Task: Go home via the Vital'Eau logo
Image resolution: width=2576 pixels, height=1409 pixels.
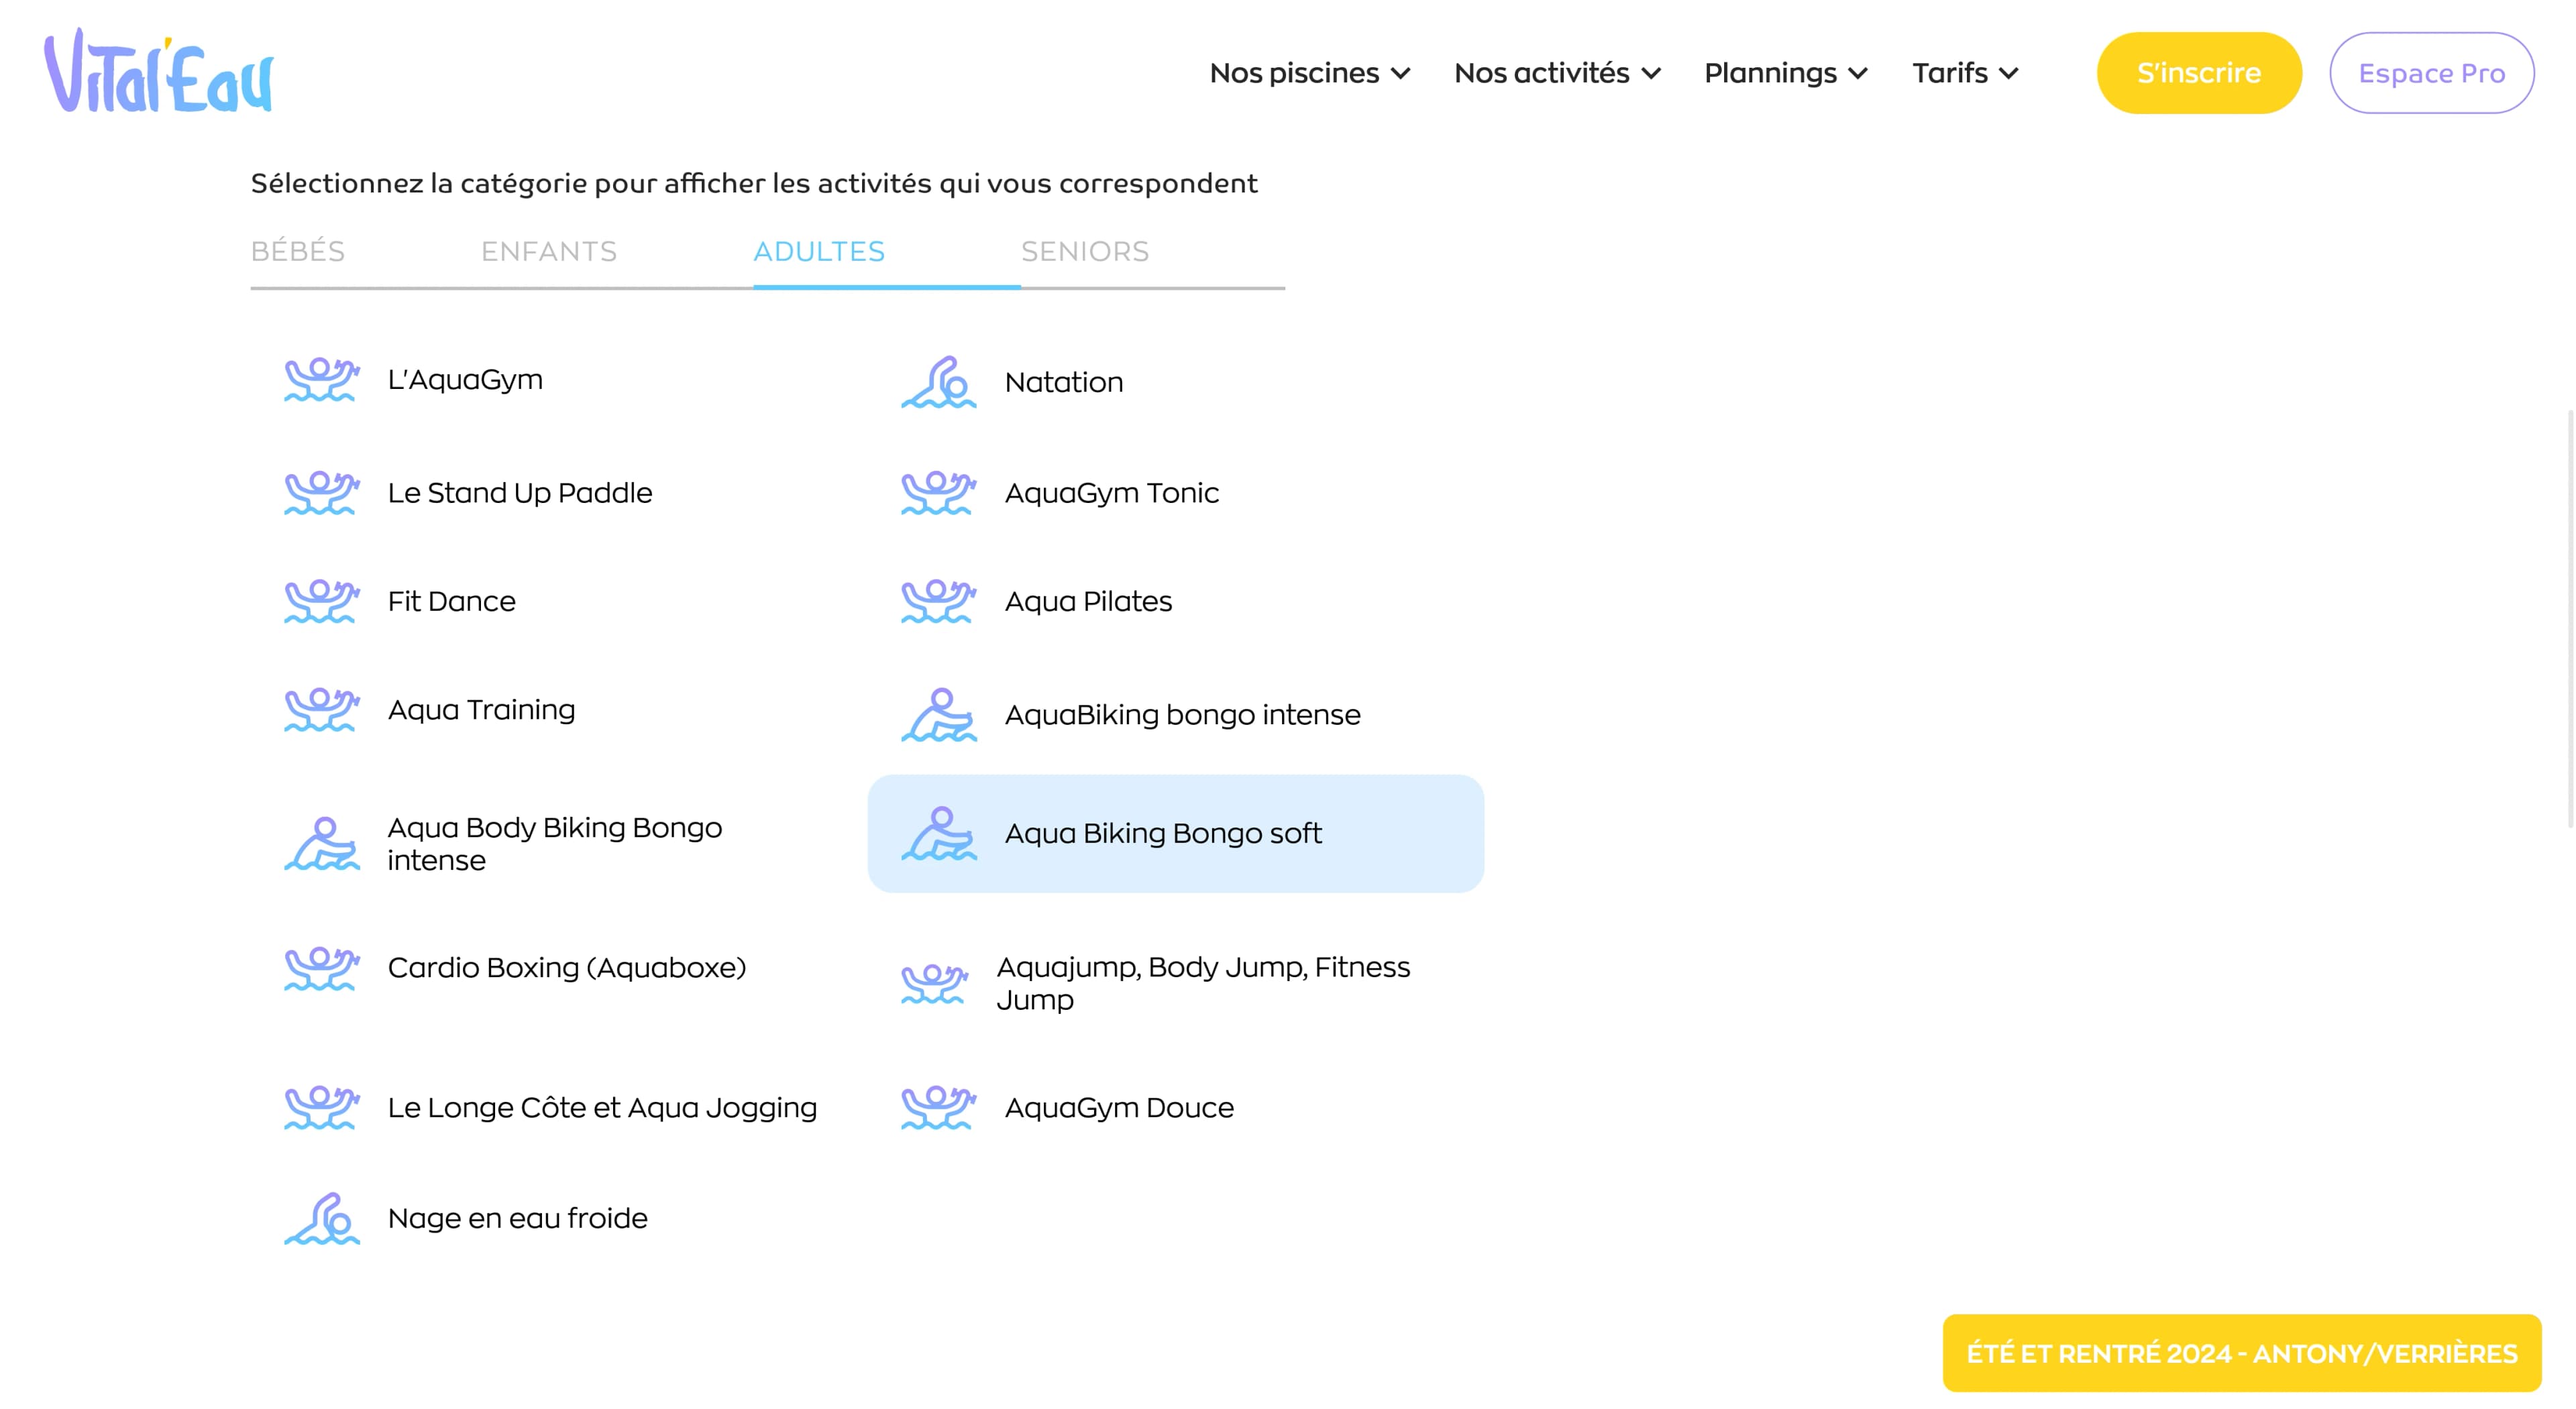Action: (158, 70)
